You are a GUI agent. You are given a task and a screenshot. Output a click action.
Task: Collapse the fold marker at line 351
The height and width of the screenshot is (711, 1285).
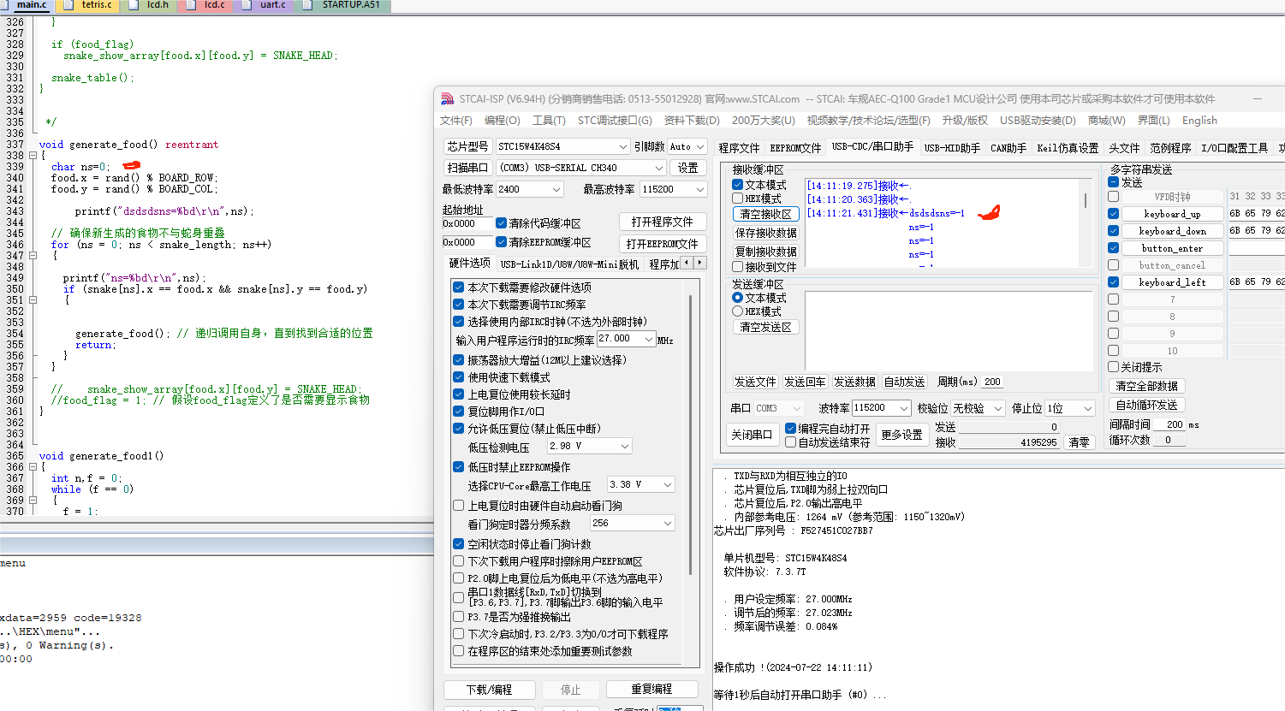point(33,300)
